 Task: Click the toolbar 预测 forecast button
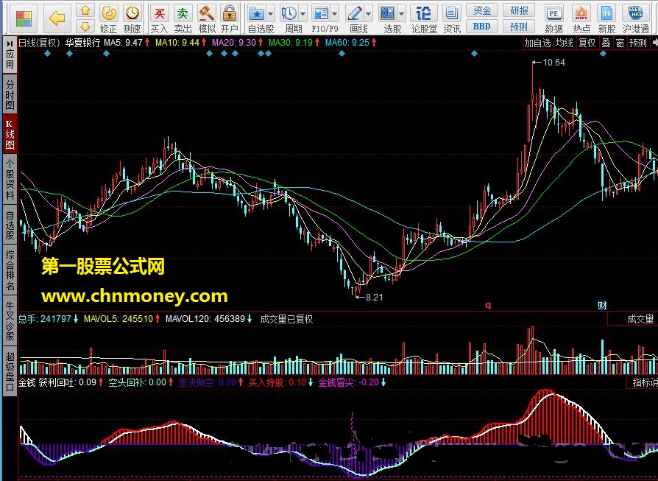tap(519, 27)
